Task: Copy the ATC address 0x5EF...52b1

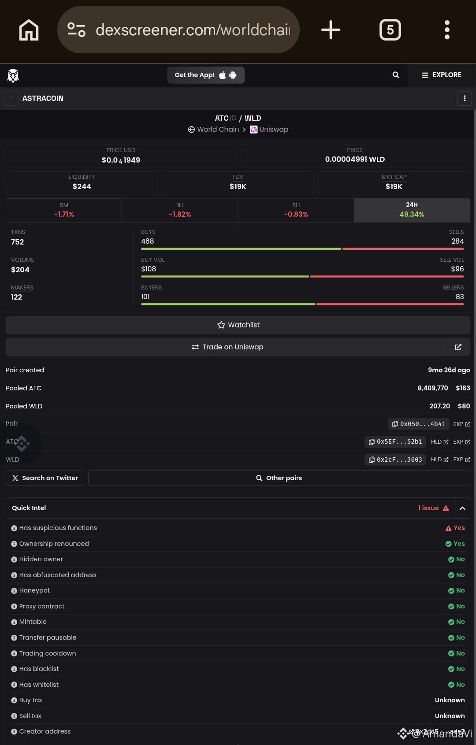Action: (x=395, y=441)
